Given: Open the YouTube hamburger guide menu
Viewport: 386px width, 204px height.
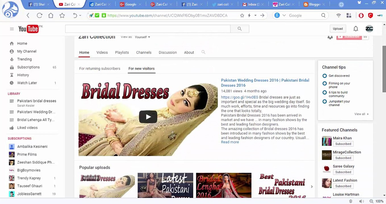Looking at the screenshot, I should (12, 29).
